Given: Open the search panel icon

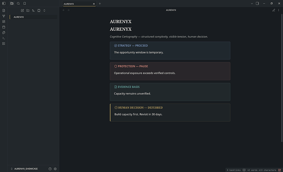Looking at the screenshot, I should pos(18,3).
